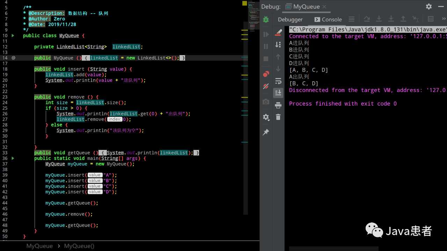Image resolution: width=447 pixels, height=251 pixels.
Task: Click console output '[A, B, C, D]'
Action: click(309, 70)
